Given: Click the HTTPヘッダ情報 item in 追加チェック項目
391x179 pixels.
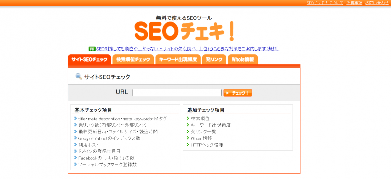Looking at the screenshot, I should click(x=206, y=145).
